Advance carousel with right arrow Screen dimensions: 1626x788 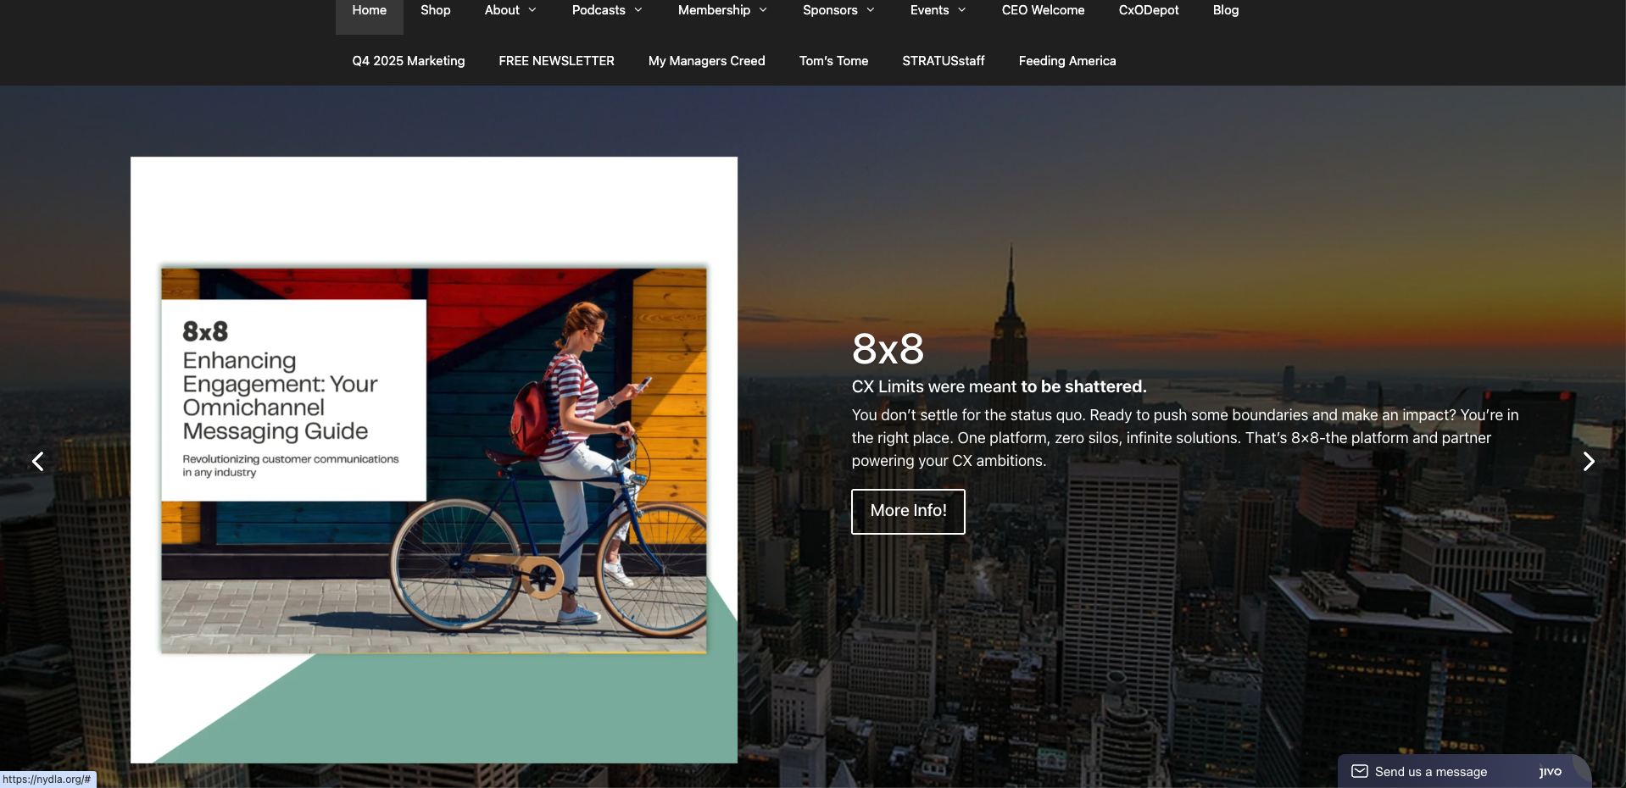click(1588, 462)
